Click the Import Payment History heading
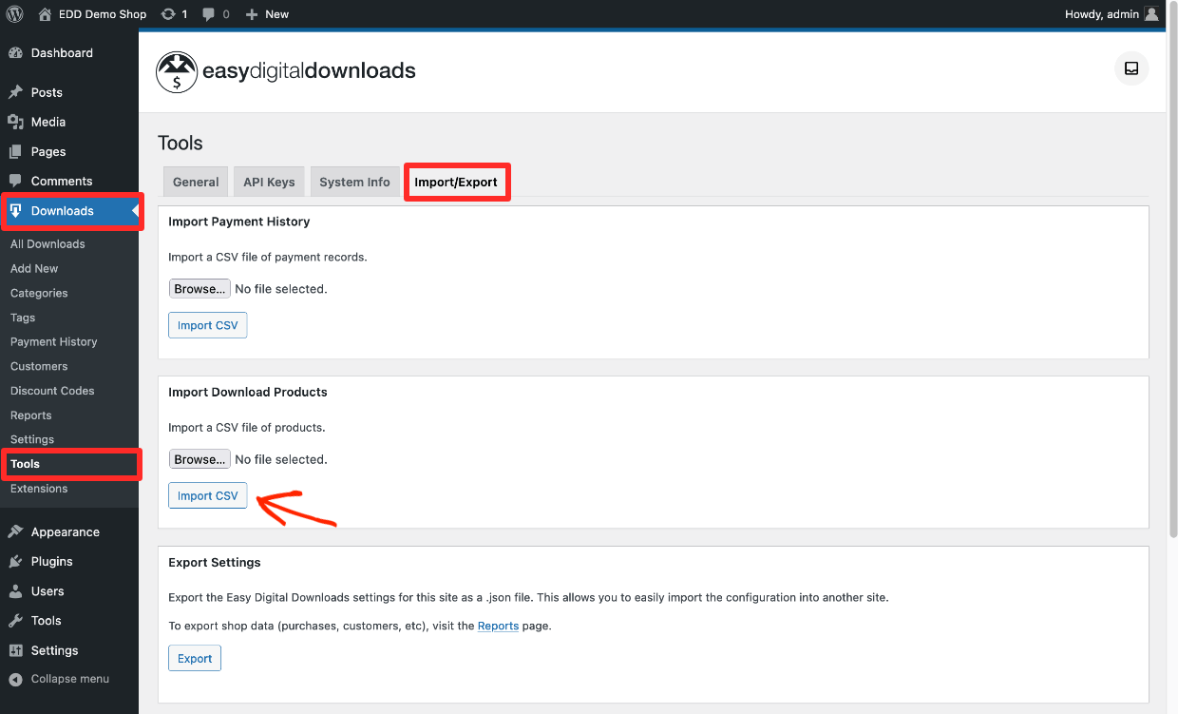Screen dimensions: 1178x714 (239, 222)
